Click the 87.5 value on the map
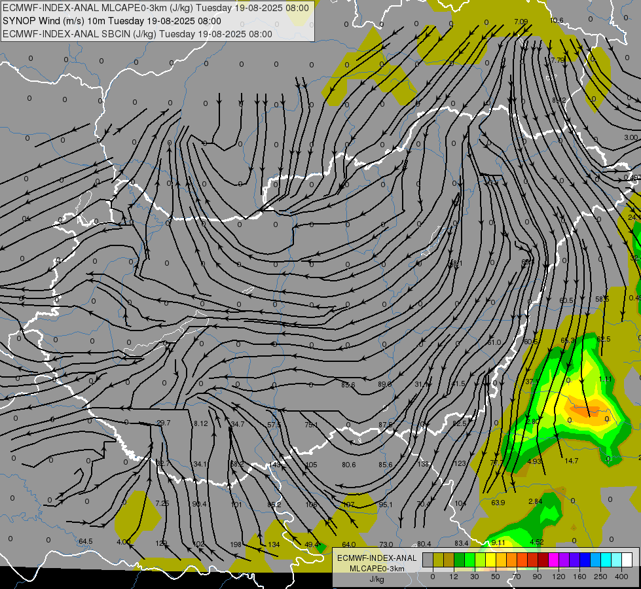 [385, 425]
